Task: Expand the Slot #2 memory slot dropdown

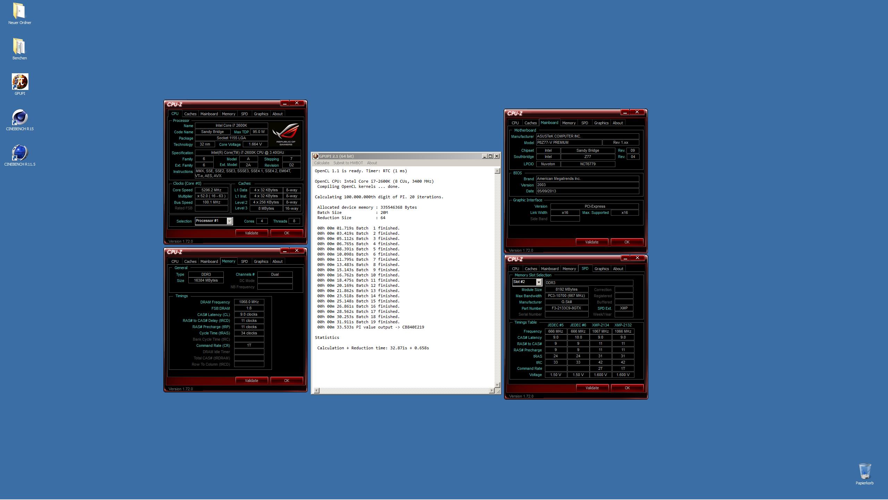Action: coord(539,282)
